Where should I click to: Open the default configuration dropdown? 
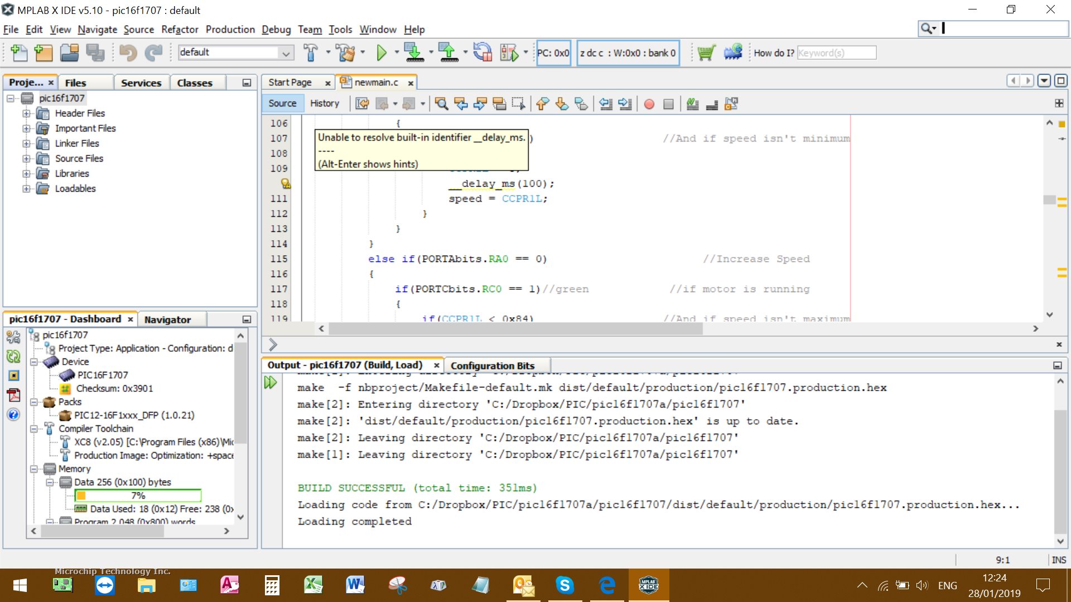point(286,53)
